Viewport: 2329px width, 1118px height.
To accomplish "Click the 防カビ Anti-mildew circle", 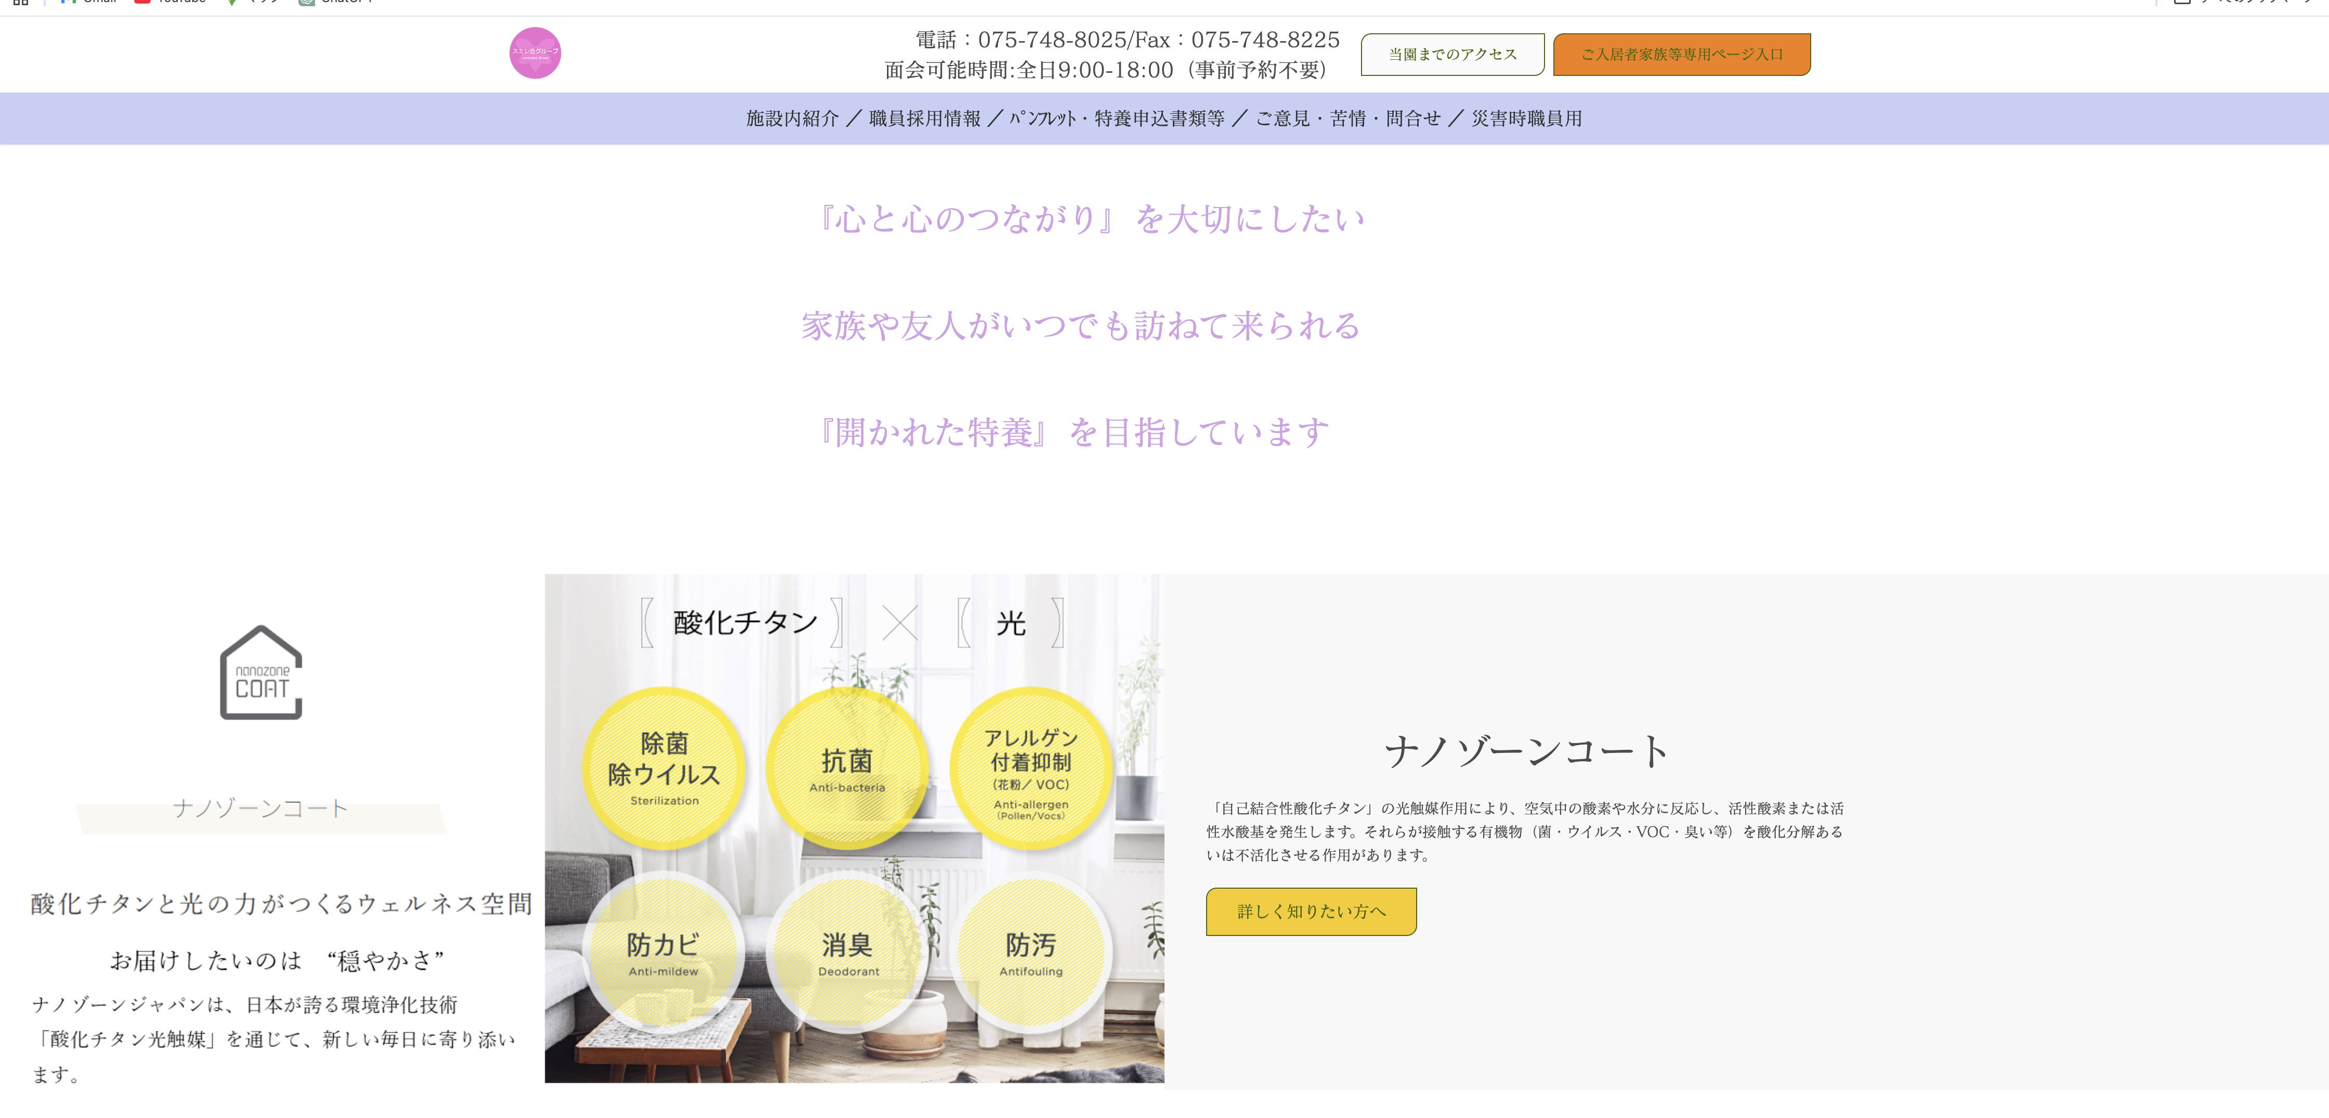I will pos(664,953).
